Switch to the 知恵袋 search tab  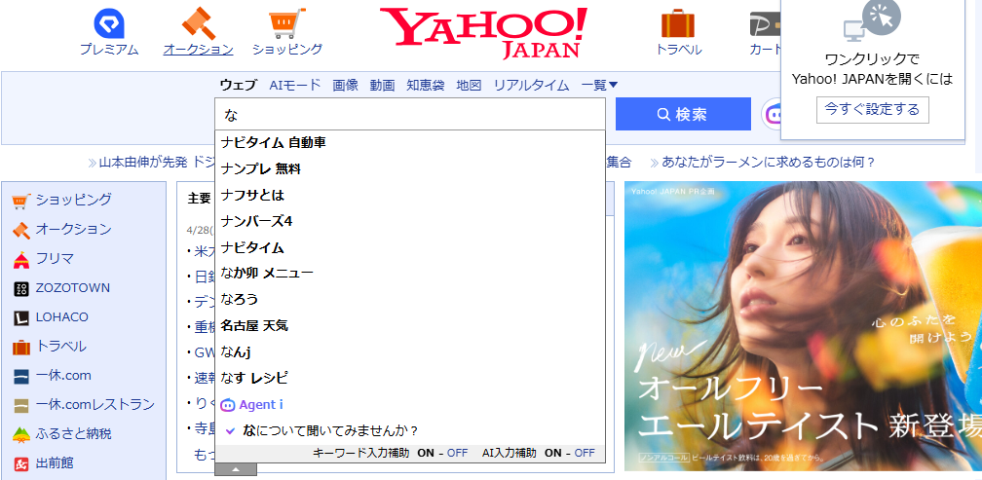(425, 85)
